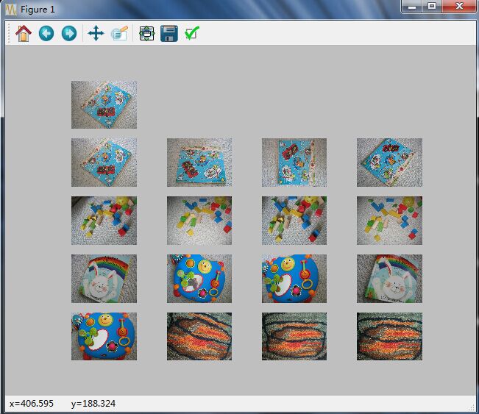Image resolution: width=479 pixels, height=414 pixels.
Task: Select the bottom-row blue activity toy image
Action: click(104, 336)
